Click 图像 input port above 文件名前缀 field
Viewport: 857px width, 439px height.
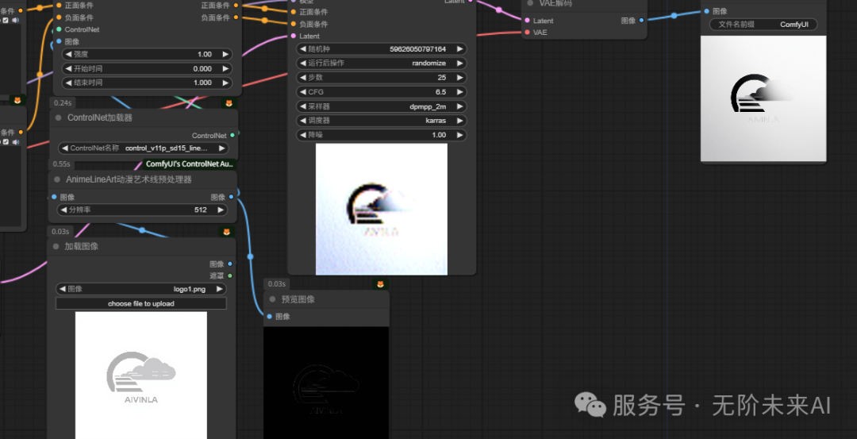coord(707,11)
